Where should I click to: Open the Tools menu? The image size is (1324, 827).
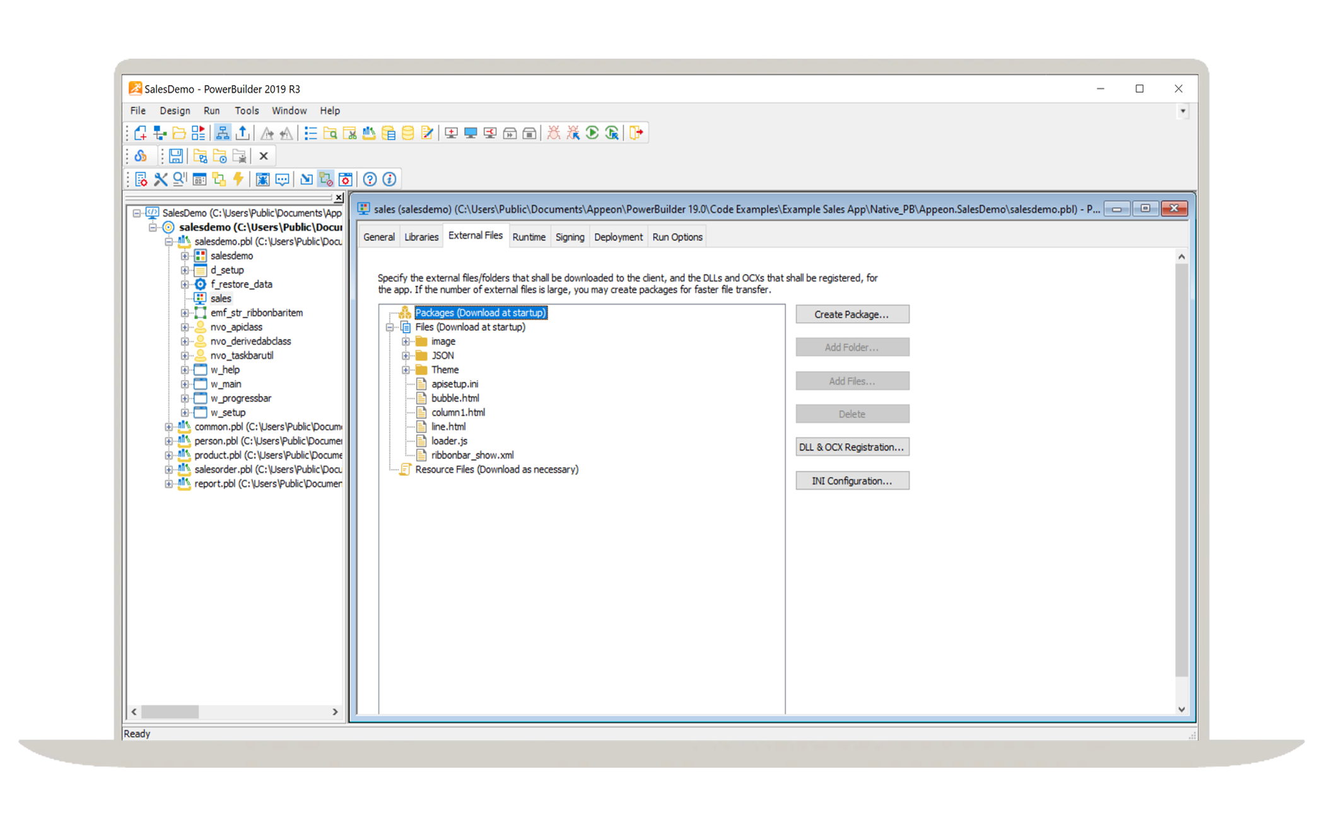click(x=247, y=111)
